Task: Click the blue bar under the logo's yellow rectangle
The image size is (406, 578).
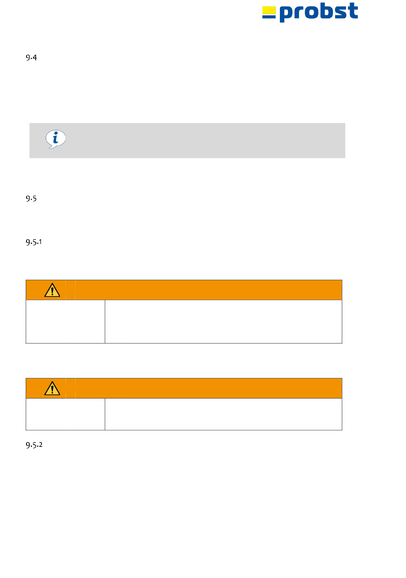Action: (x=269, y=17)
